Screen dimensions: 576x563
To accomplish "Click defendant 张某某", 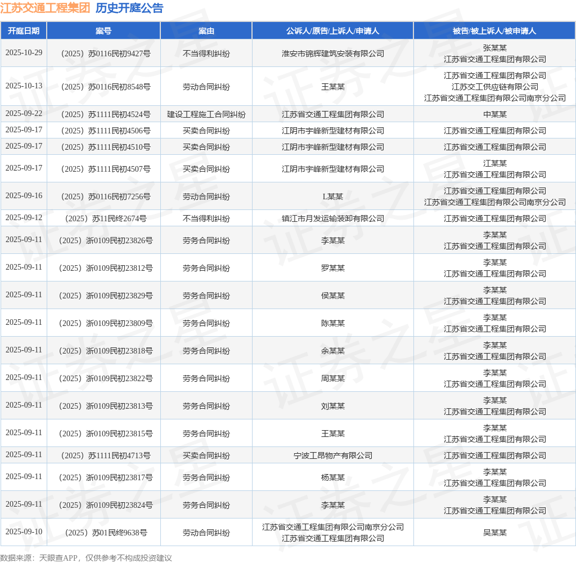I will point(495,48).
